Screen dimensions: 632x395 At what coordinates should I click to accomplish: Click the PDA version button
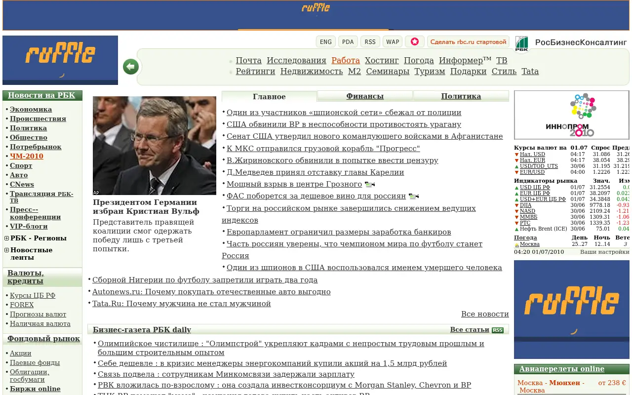pos(348,41)
